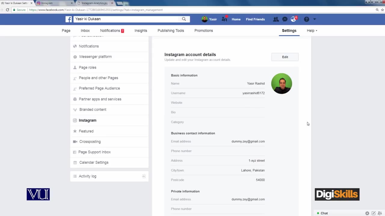Click the Facebook logo icon
Viewport: 385px width, 216px height.
click(x=69, y=19)
